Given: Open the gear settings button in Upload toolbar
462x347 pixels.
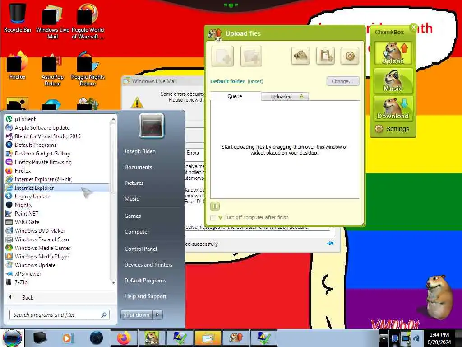Looking at the screenshot, I should (x=350, y=56).
